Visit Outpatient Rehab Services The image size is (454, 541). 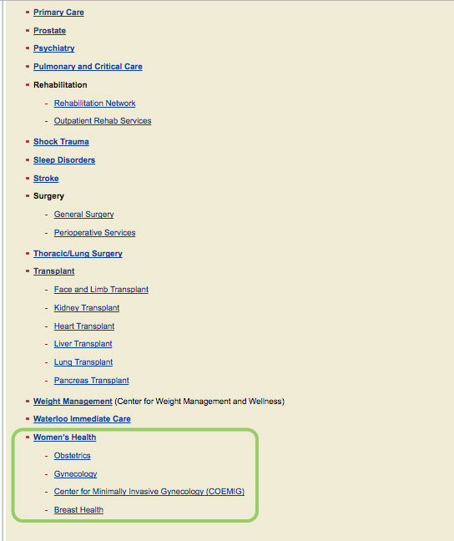[x=103, y=121]
